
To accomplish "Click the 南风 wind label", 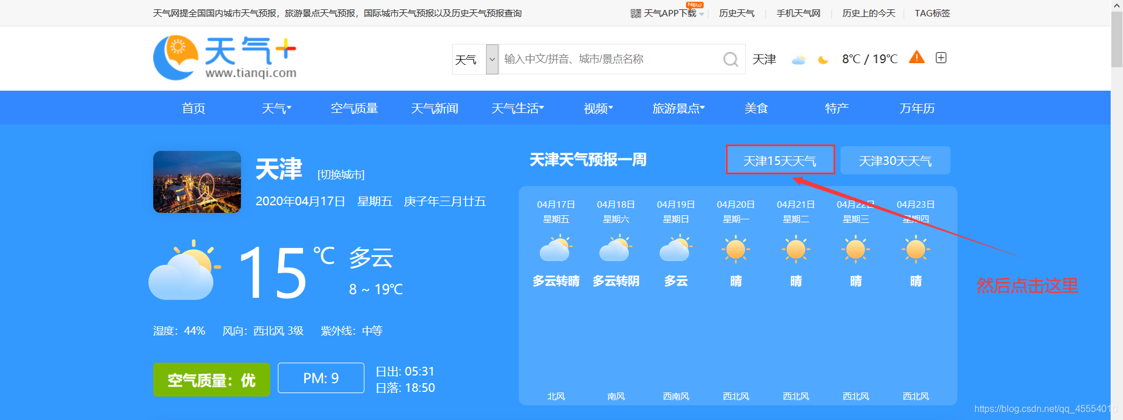I will 616,397.
